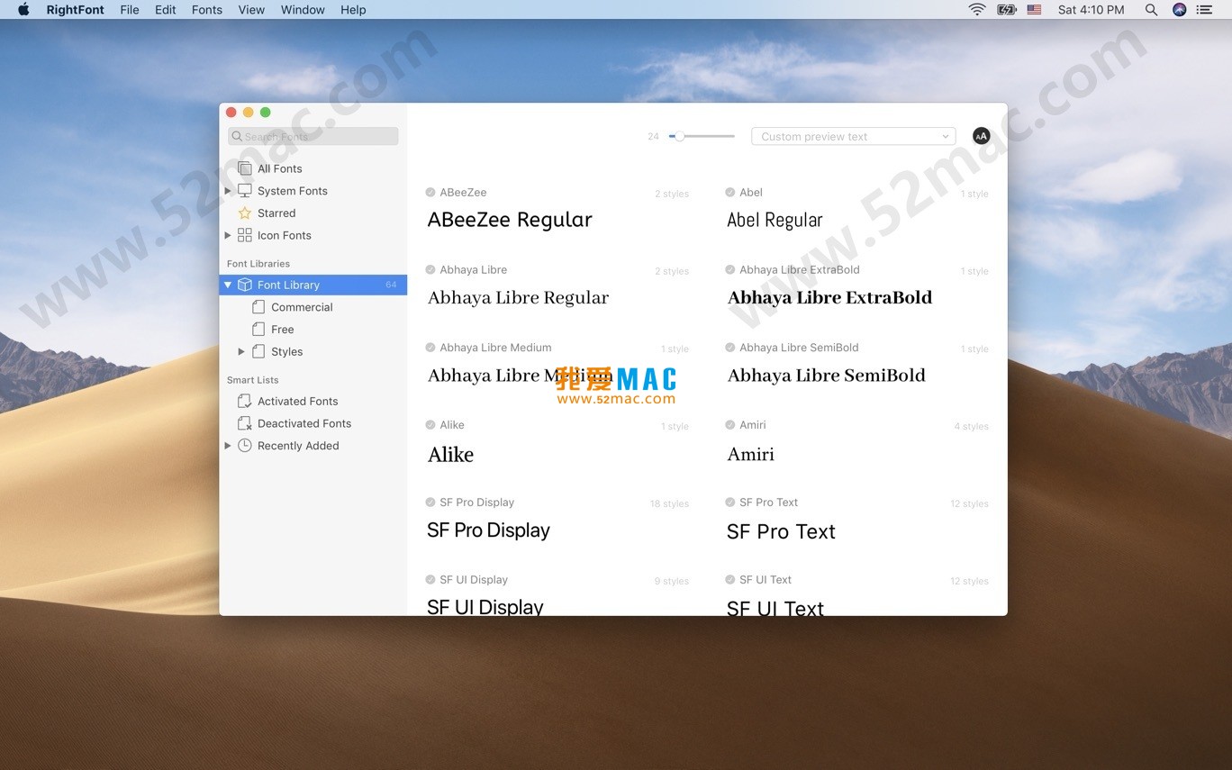The width and height of the screenshot is (1232, 770).
Task: Click the Siri icon in menu bar
Action: coord(1180,10)
